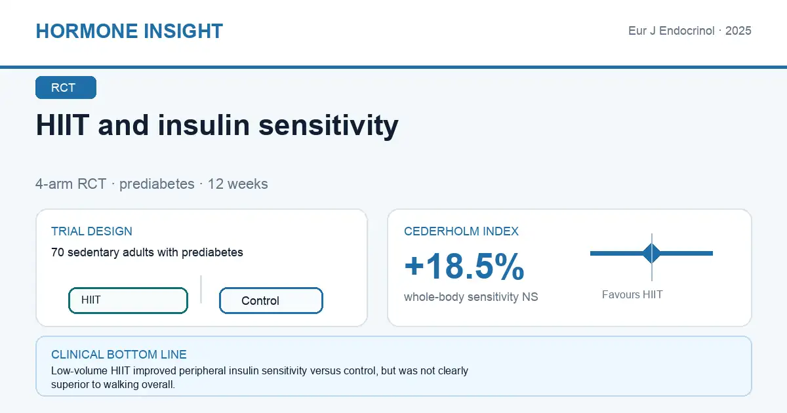Screen dimensions: 787x413
Task: Click the vertical divider between HIIT and Control
Action: click(x=201, y=289)
